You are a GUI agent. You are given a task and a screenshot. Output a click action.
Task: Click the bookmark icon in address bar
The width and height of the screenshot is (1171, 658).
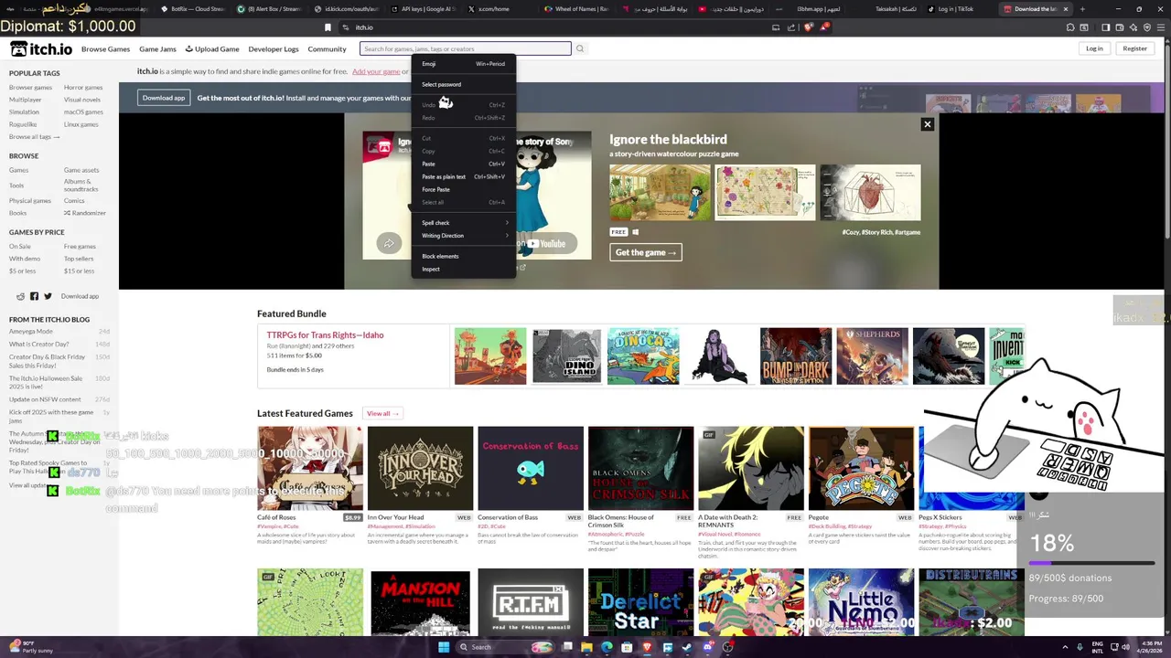pyautogui.click(x=328, y=27)
